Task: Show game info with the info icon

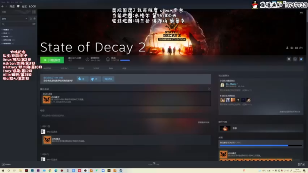Action: coord(295,59)
